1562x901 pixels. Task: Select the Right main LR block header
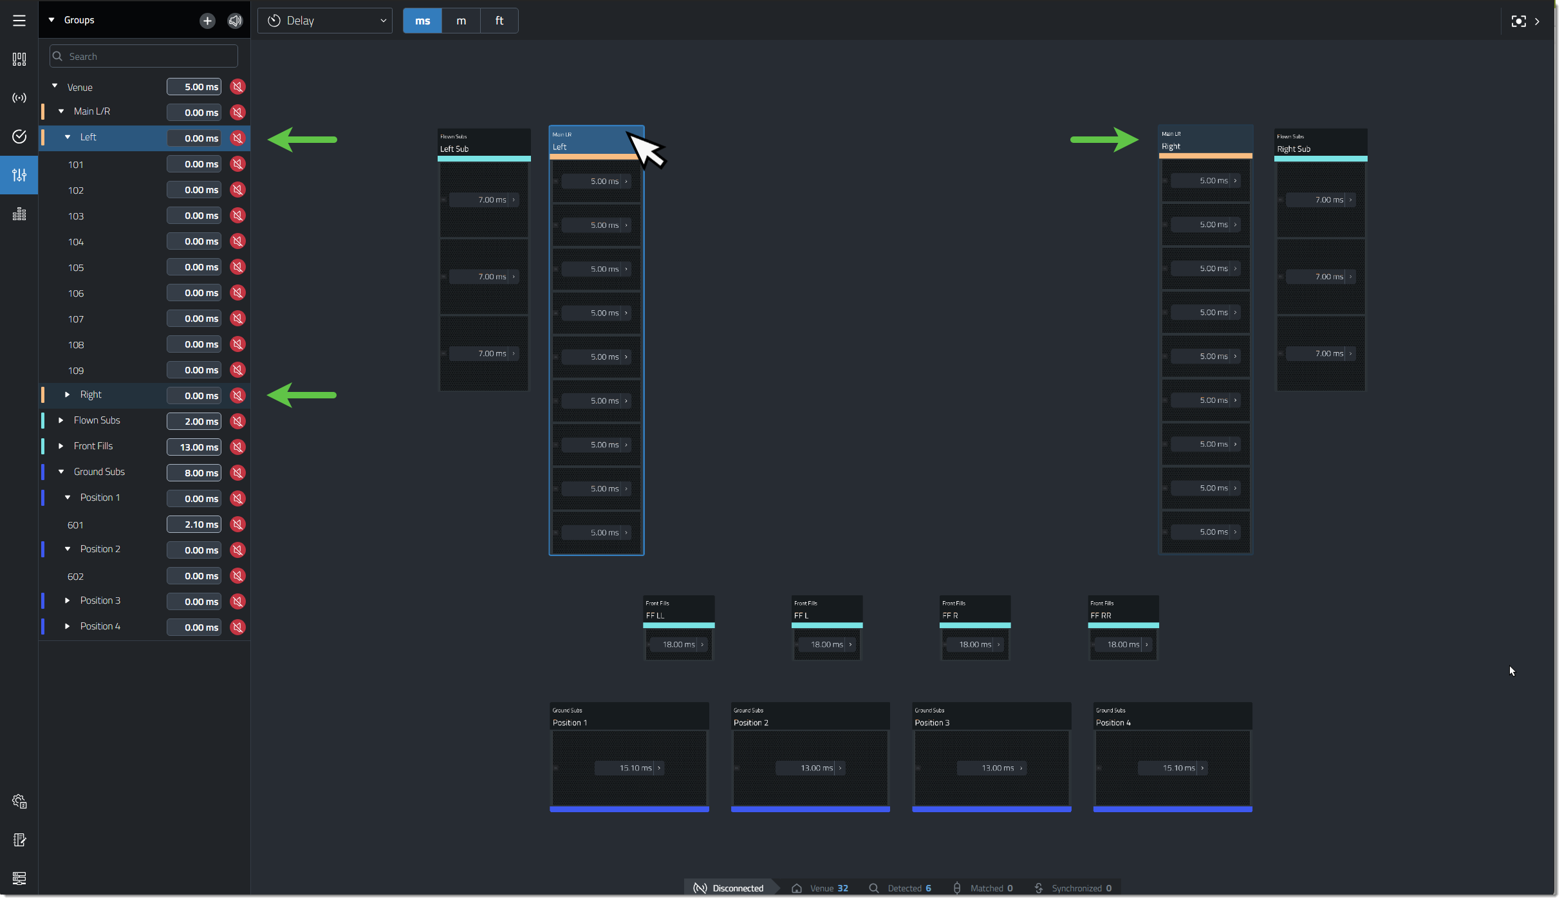point(1205,141)
